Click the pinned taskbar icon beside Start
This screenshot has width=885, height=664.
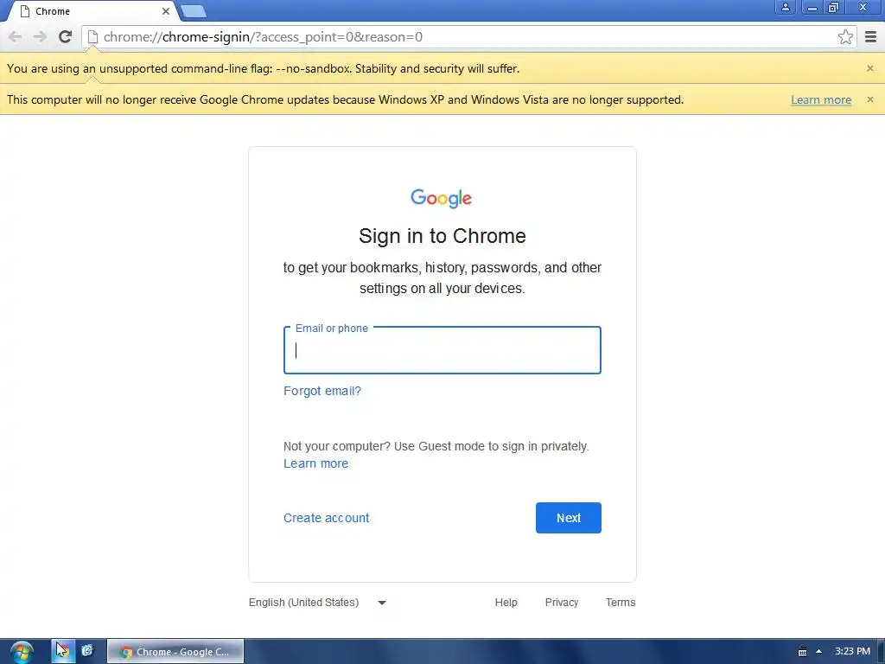(x=62, y=651)
